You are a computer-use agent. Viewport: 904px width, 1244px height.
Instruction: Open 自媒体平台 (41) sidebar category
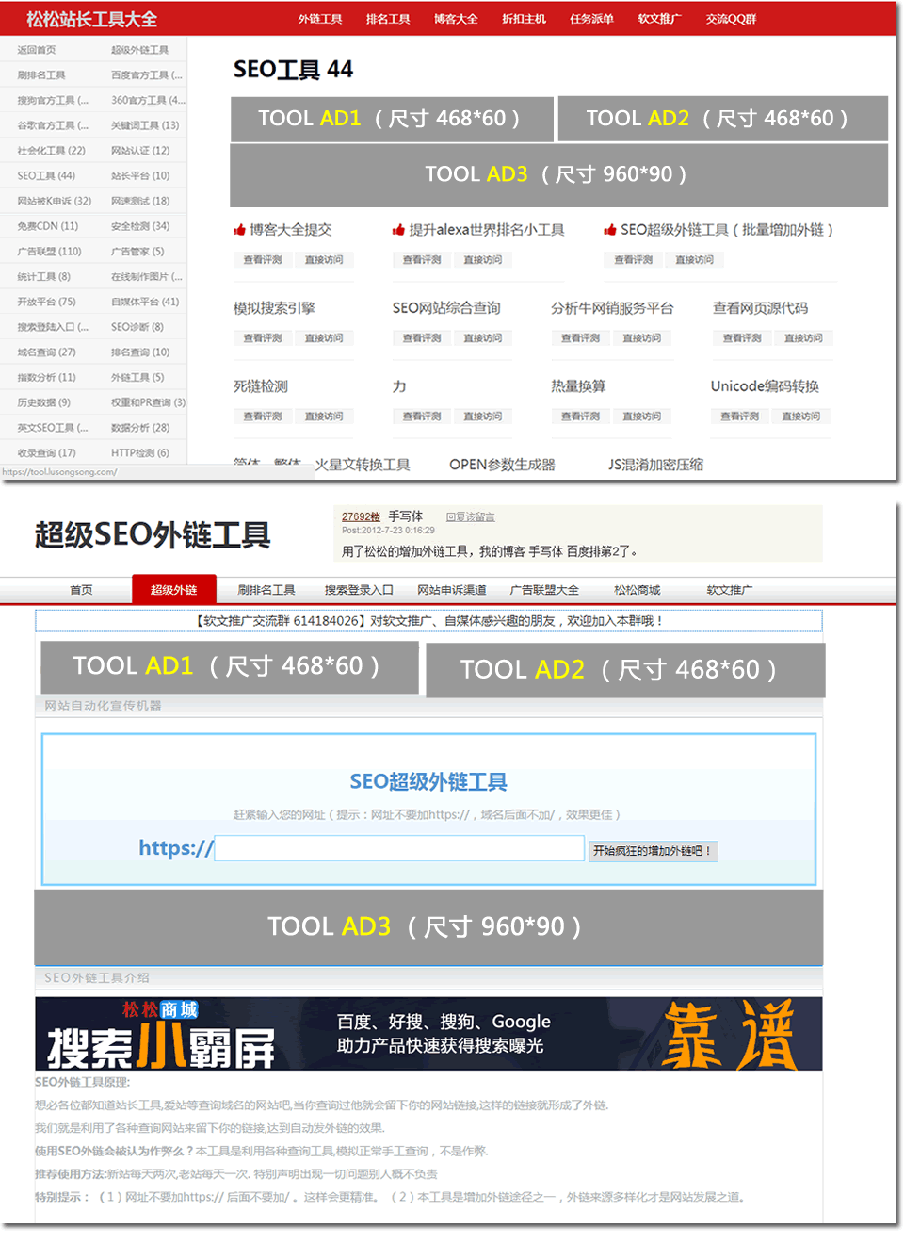(x=145, y=302)
